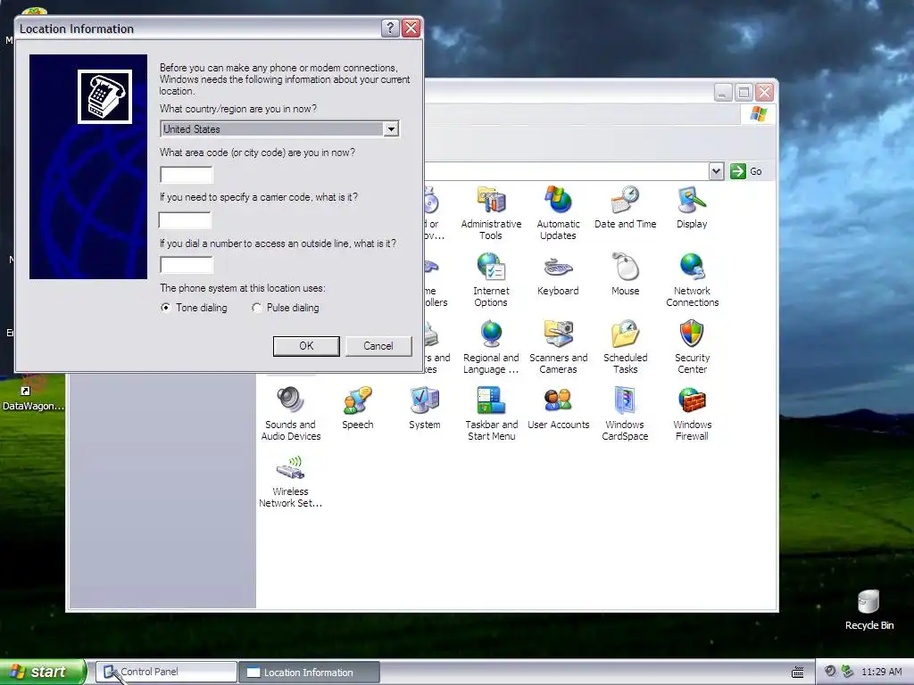The image size is (914, 685).
Task: Open Scanners and Cameras icon
Action: tap(558, 347)
